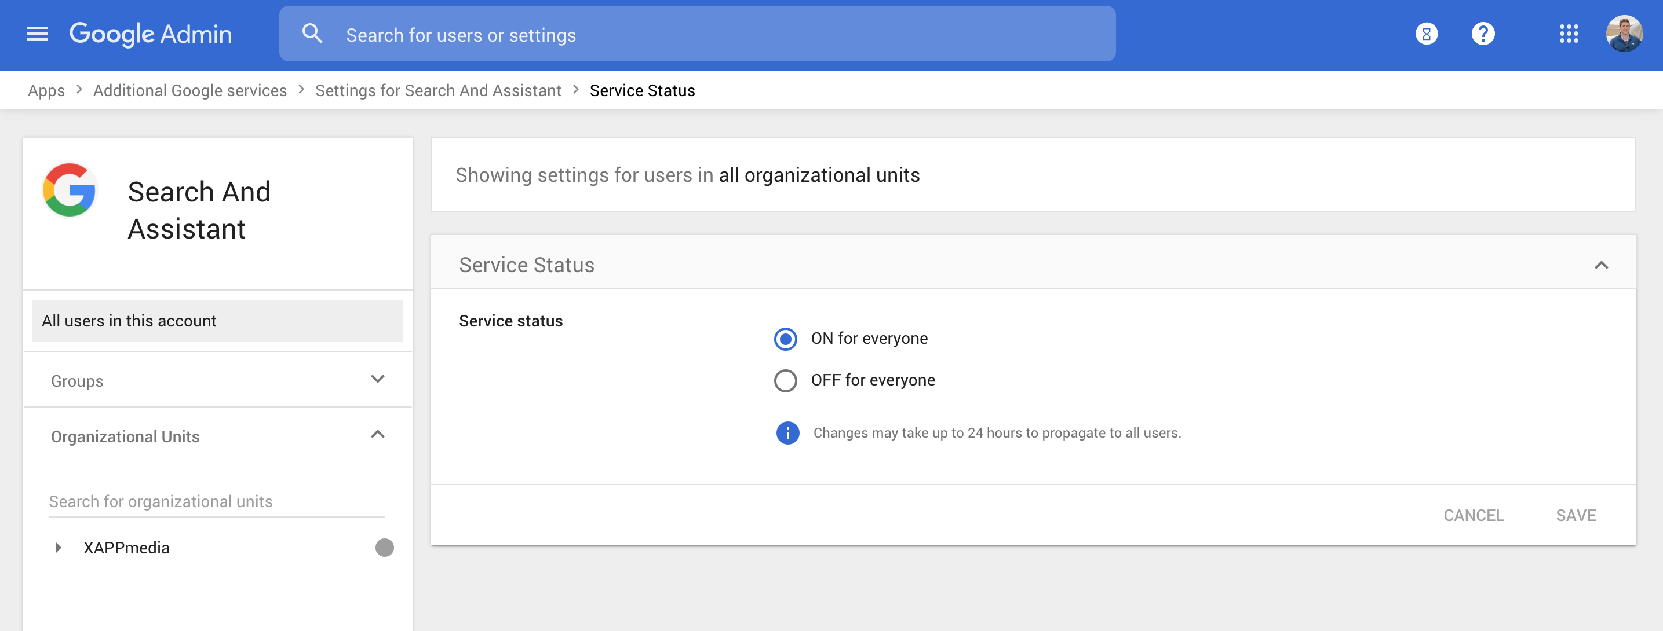The width and height of the screenshot is (1663, 631).
Task: Select the XAPPmedia organizational unit
Action: coord(126,548)
